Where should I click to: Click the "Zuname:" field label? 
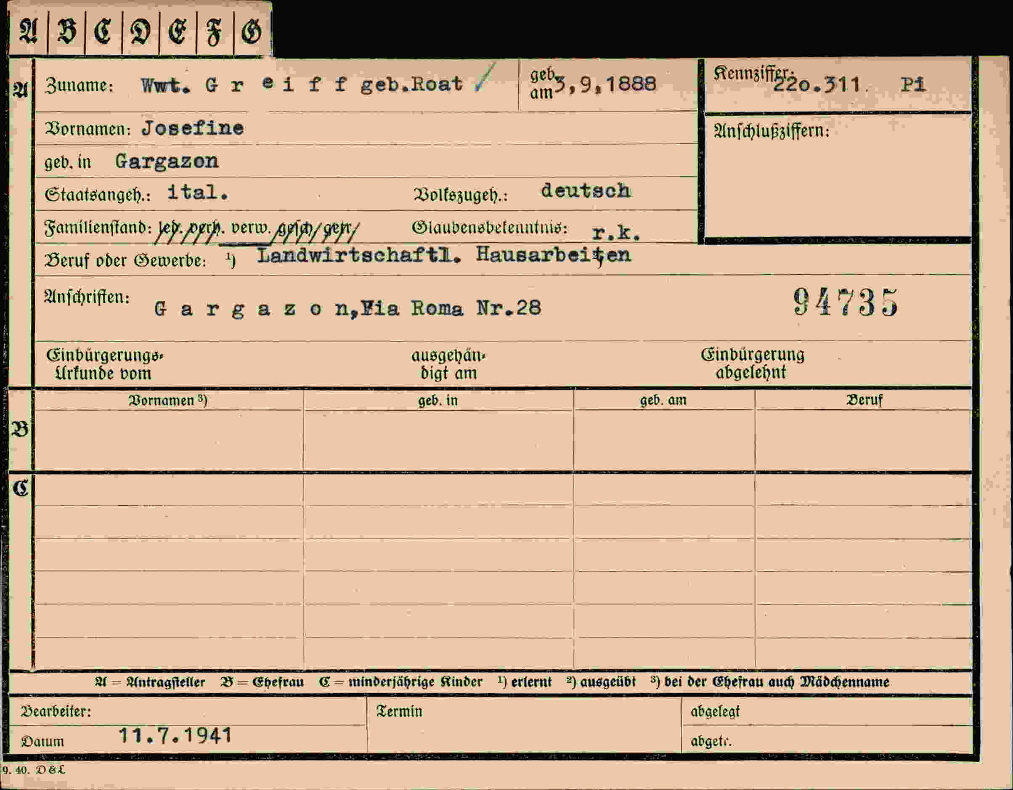(79, 86)
